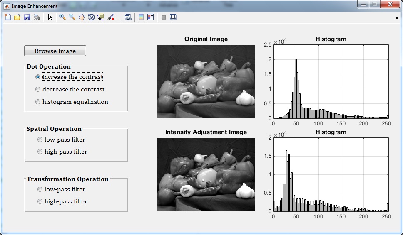403x235 pixels.
Task: Activate the Data Cursor tool
Action: pyautogui.click(x=101, y=17)
